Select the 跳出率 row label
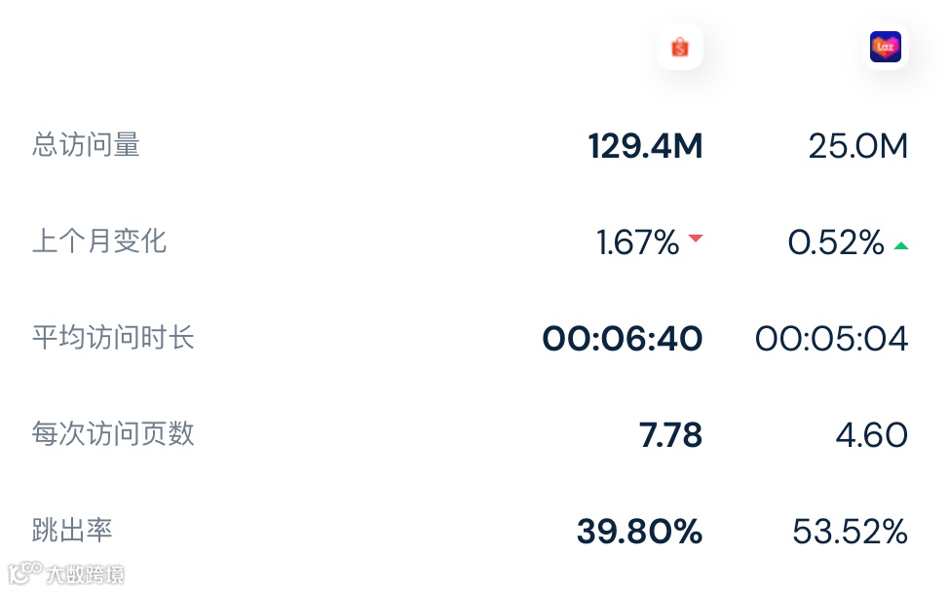This screenshot has width=949, height=592. click(x=72, y=530)
